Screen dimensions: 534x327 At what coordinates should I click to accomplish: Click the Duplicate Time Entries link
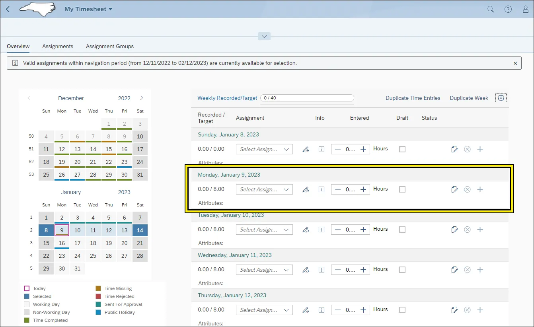(x=413, y=98)
